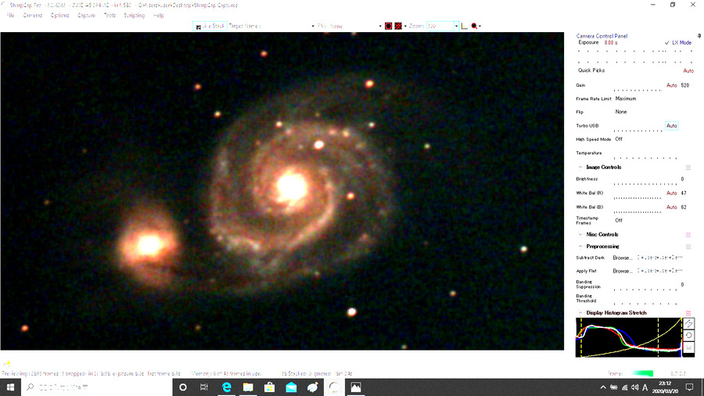
Task: Open the Tools menu
Action: pos(110,16)
